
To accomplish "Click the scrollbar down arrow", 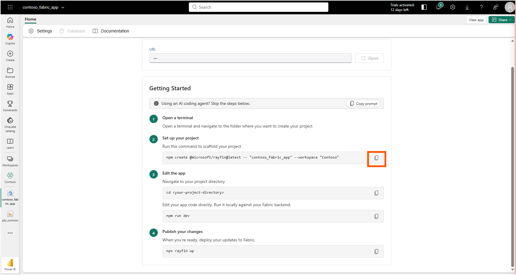I will coord(512,270).
